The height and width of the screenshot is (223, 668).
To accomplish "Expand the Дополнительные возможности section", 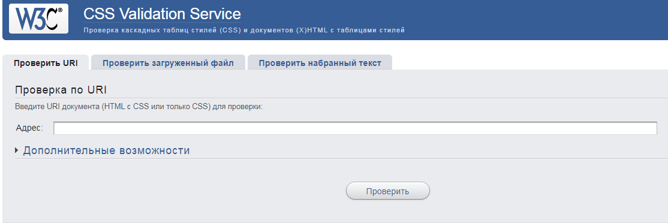I will [106, 150].
